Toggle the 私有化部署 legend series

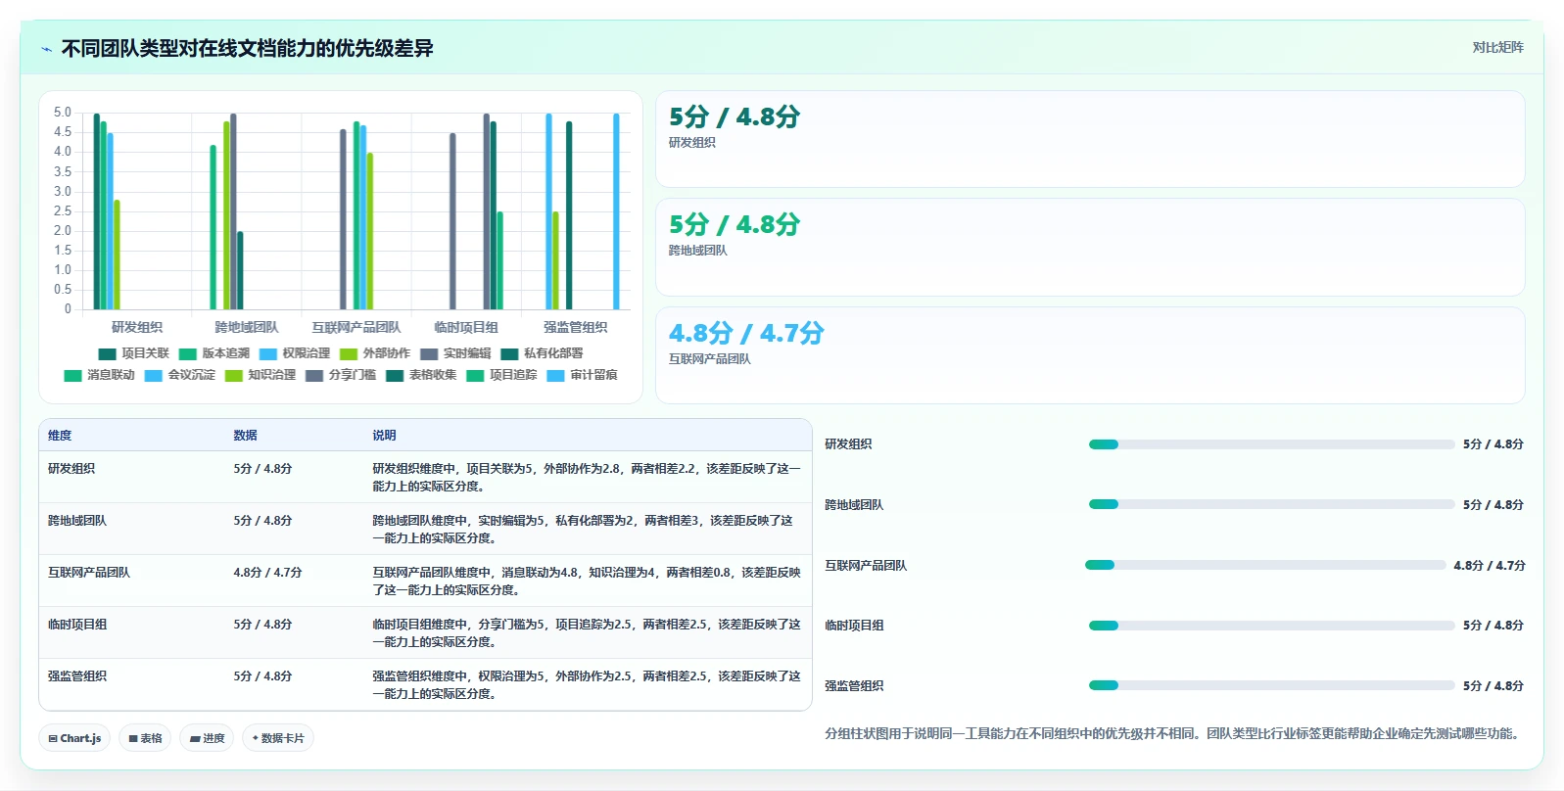(x=542, y=353)
